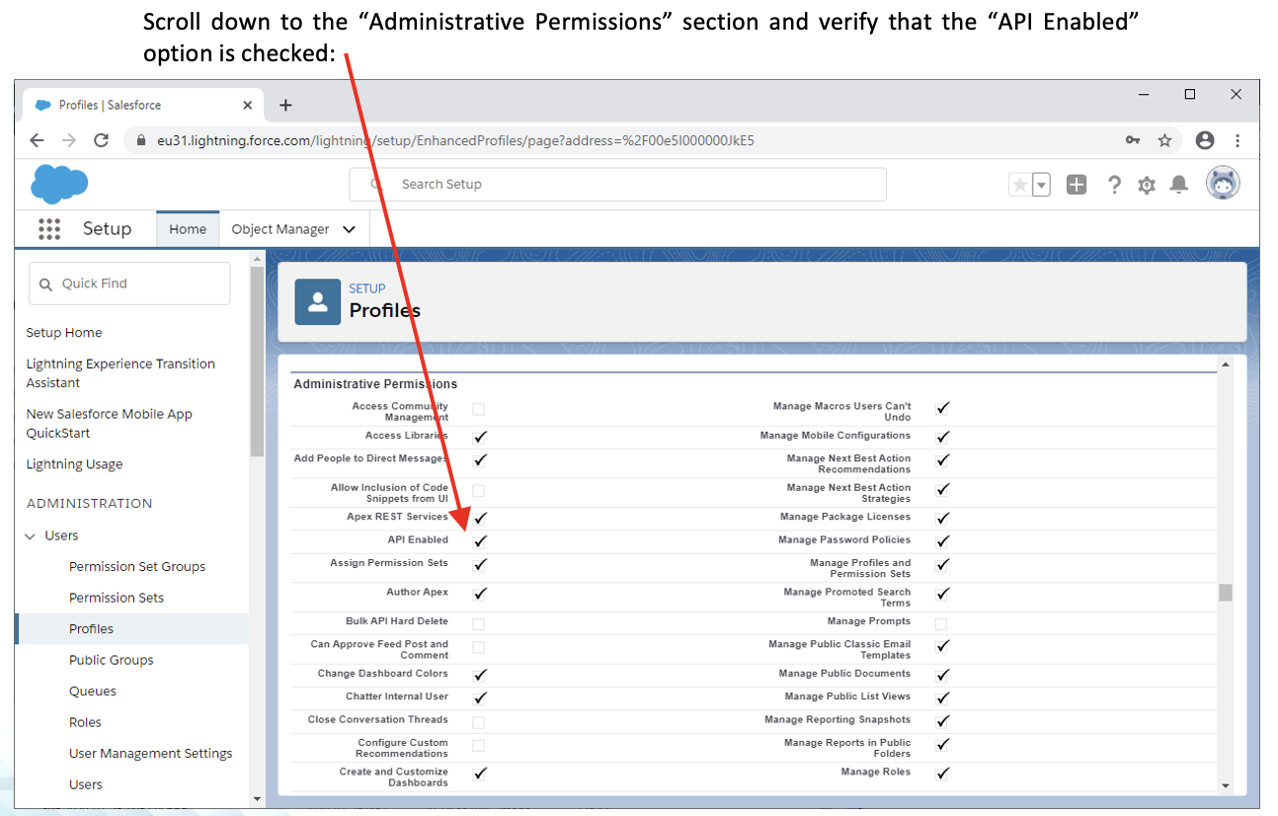Expand the Object Manager dropdown chevron

click(x=349, y=229)
